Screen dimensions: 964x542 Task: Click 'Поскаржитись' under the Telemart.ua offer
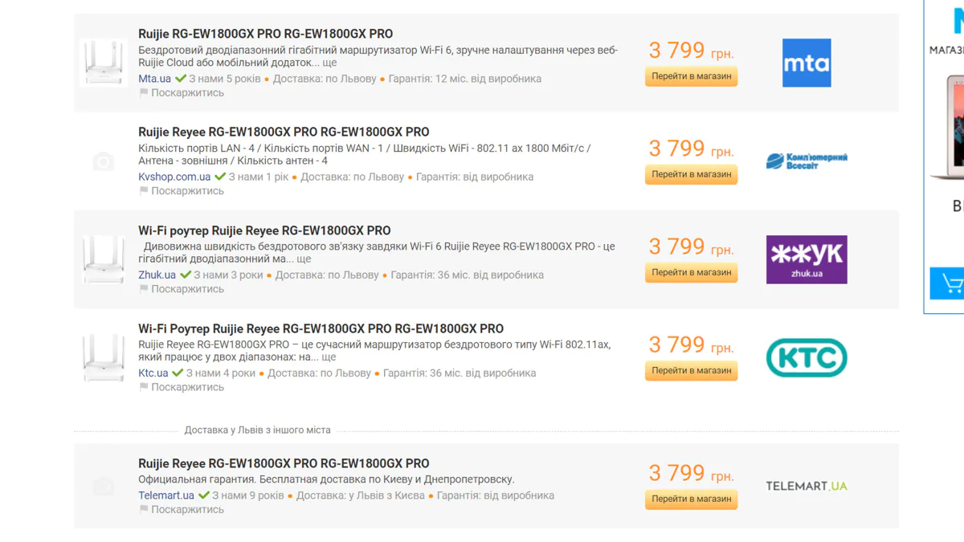click(187, 509)
